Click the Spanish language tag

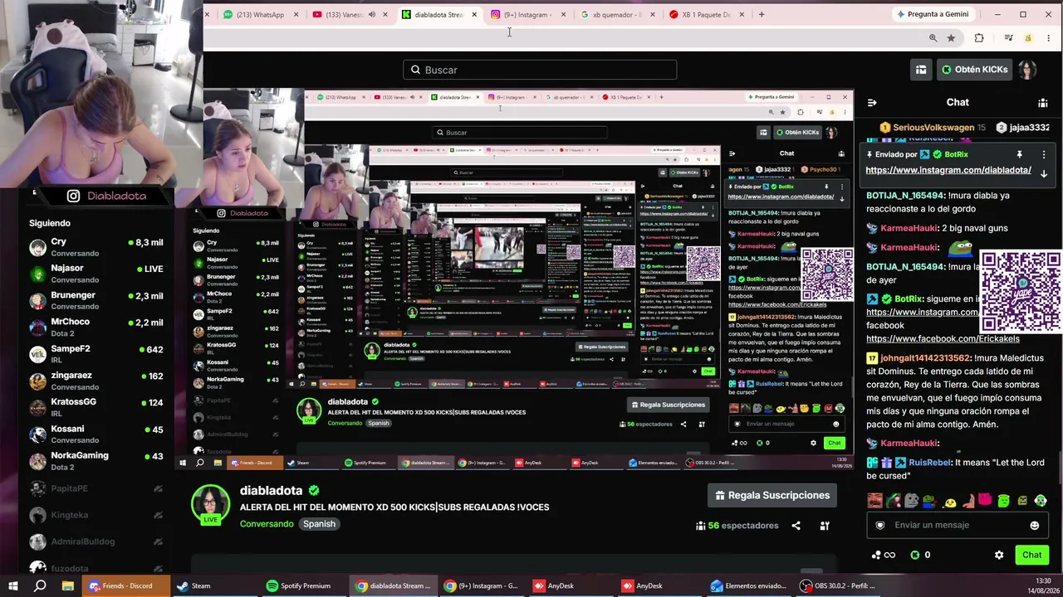click(x=319, y=524)
